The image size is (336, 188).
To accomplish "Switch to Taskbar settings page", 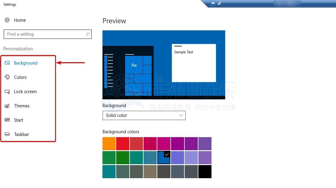I will coord(21,134).
